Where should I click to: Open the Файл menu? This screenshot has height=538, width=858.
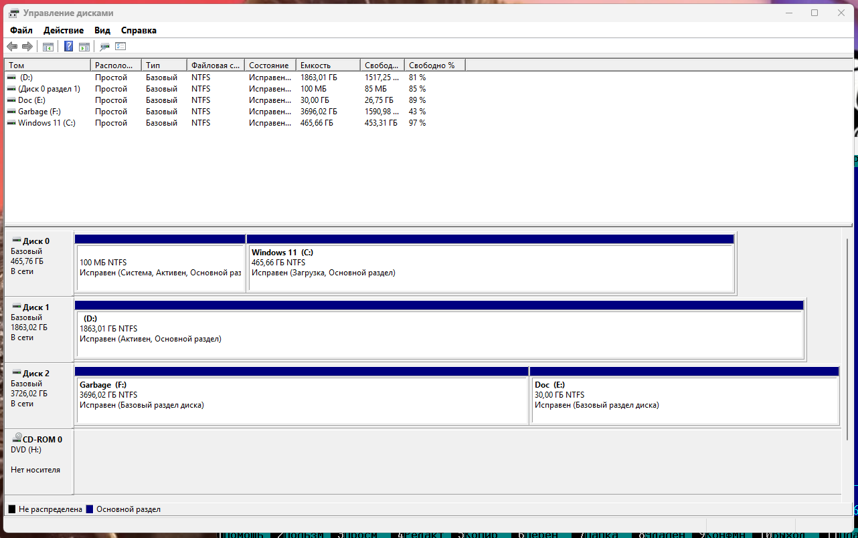(21, 30)
